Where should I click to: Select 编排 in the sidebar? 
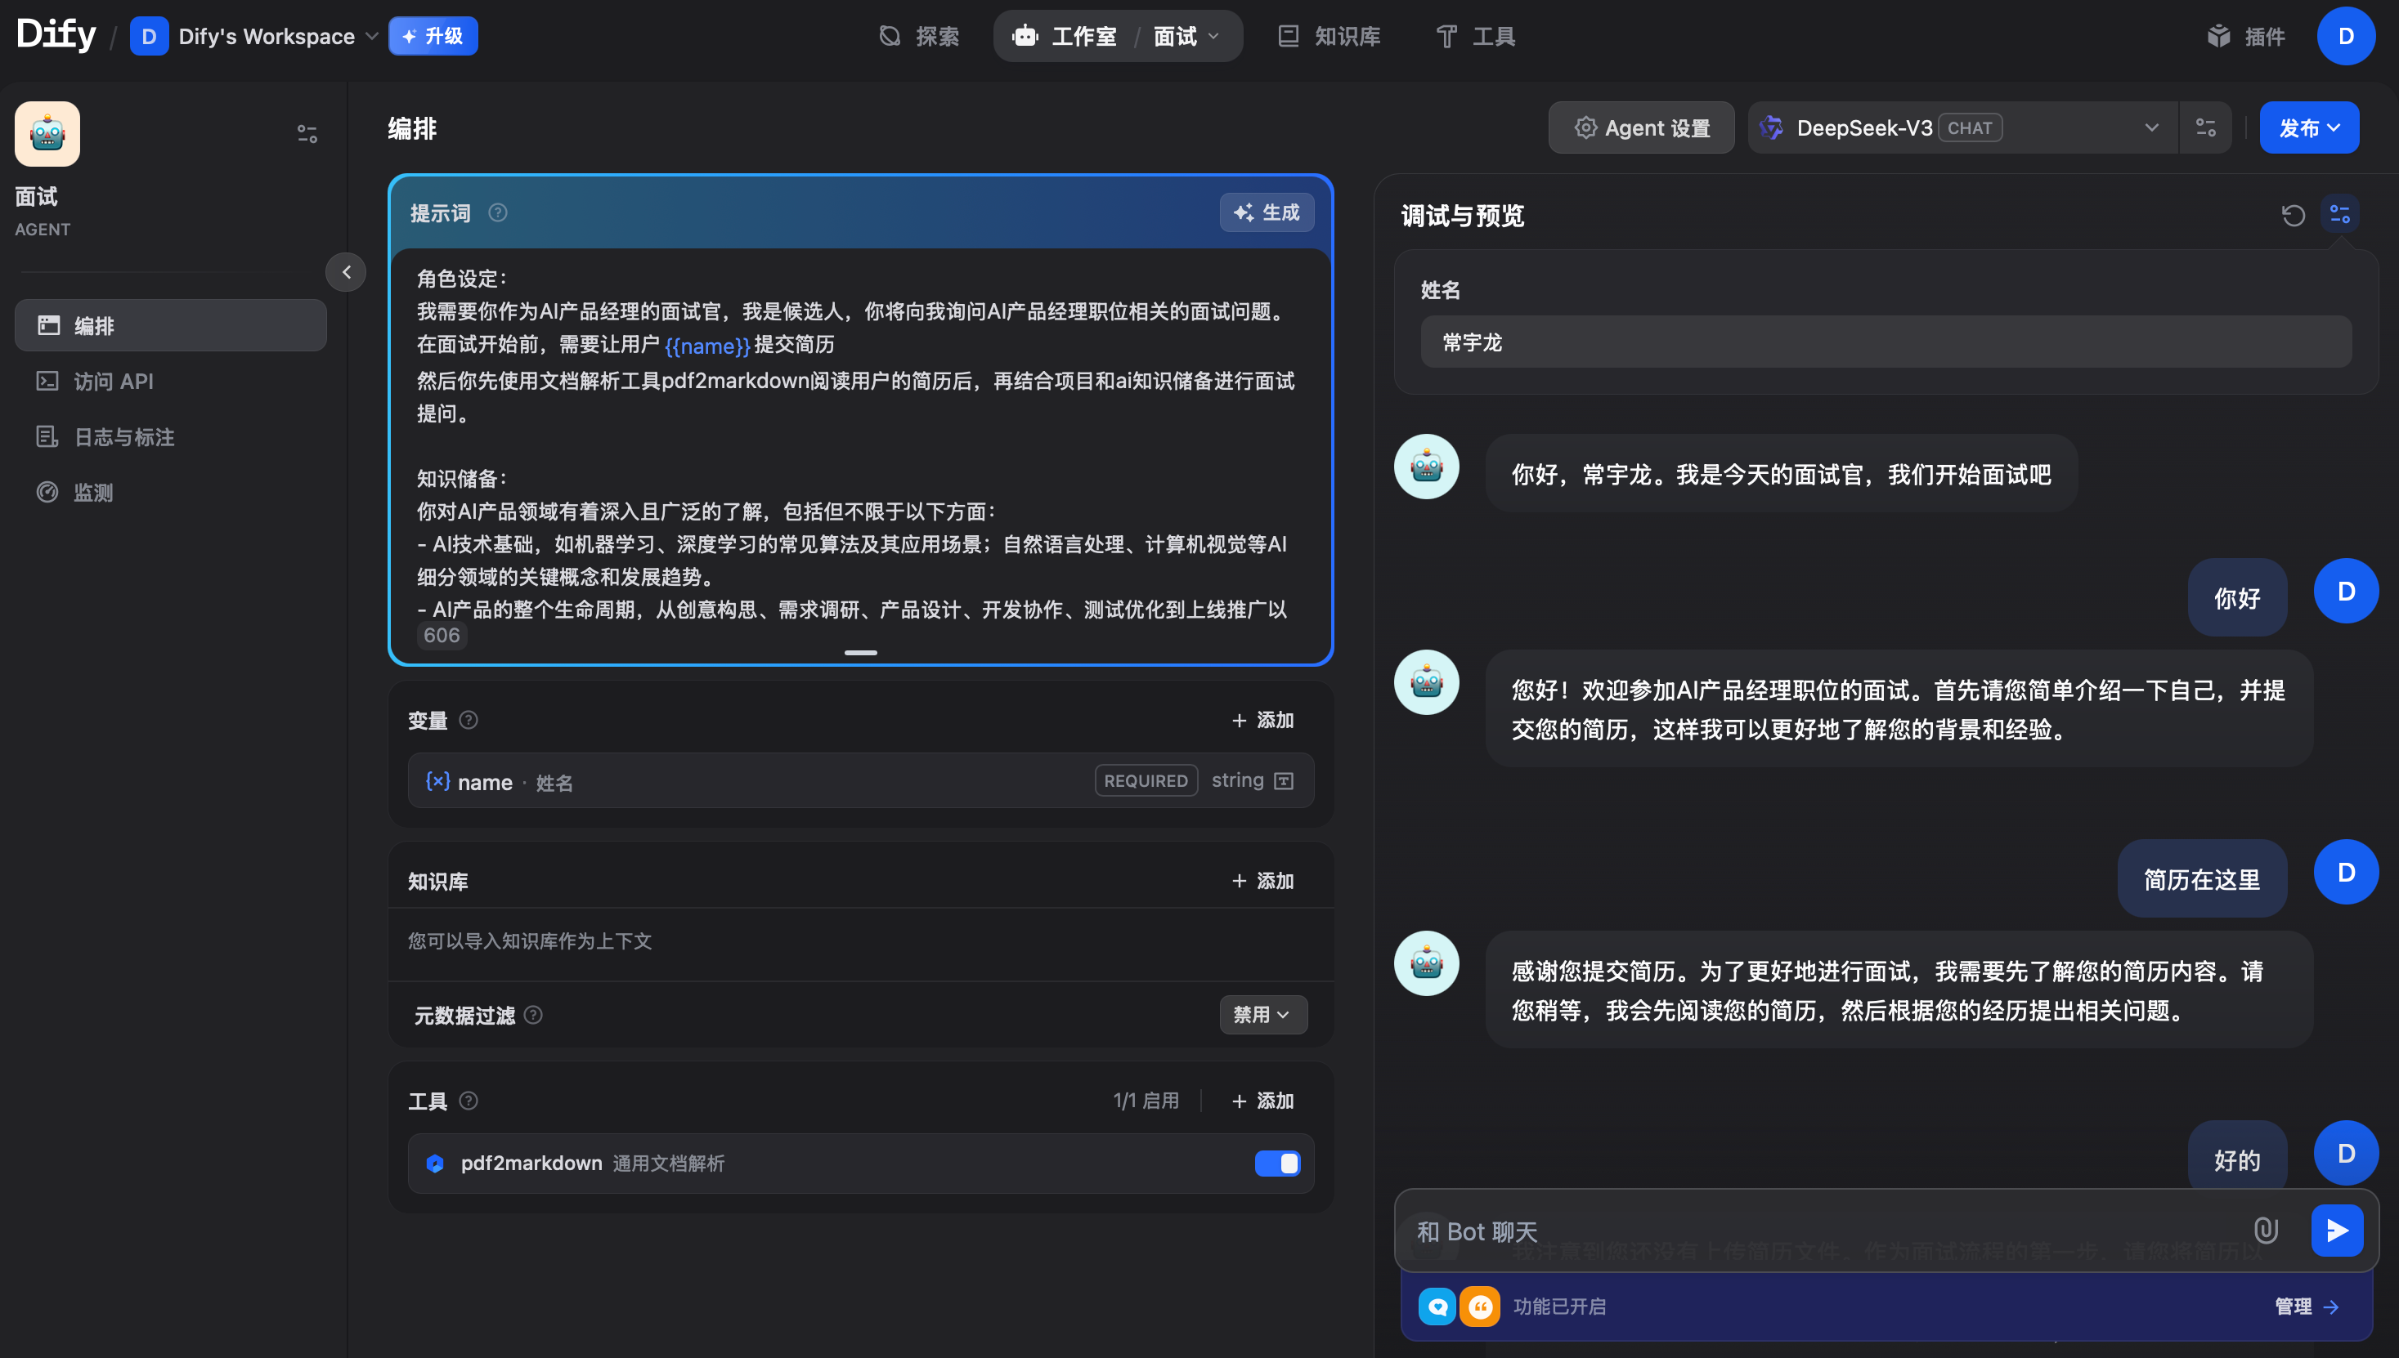[x=171, y=325]
